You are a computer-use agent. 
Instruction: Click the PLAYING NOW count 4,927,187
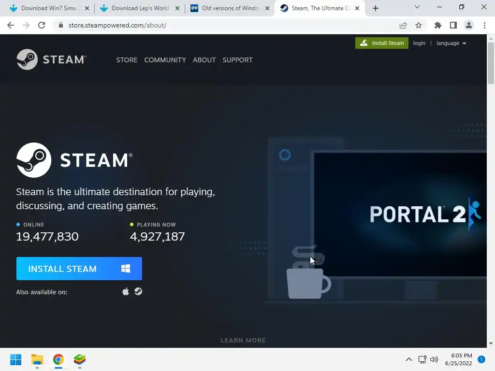tap(158, 237)
